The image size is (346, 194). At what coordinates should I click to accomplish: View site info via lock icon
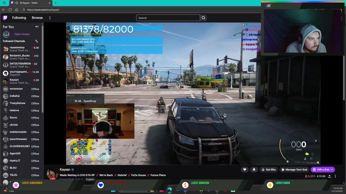[x=24, y=10]
